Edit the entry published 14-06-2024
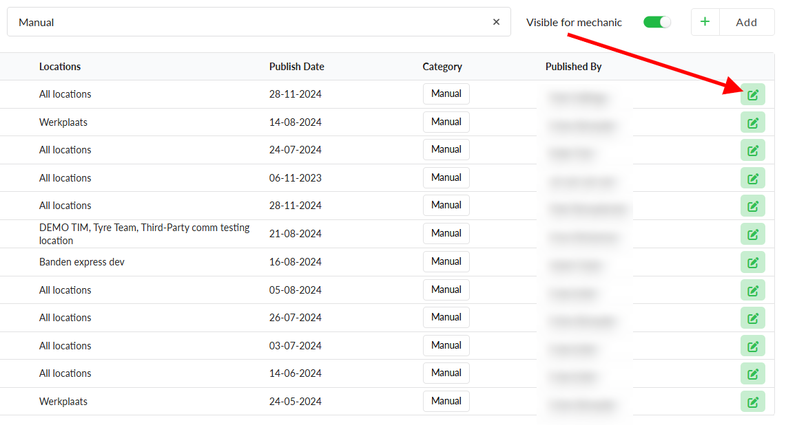 tap(752, 373)
